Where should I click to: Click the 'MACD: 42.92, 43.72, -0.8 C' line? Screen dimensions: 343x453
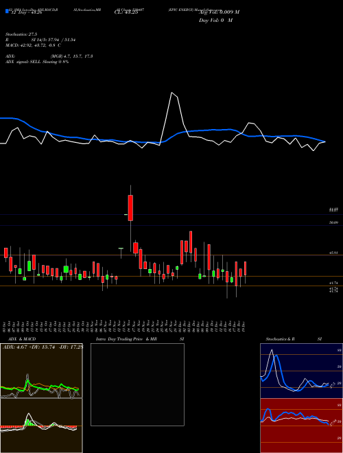33,45
